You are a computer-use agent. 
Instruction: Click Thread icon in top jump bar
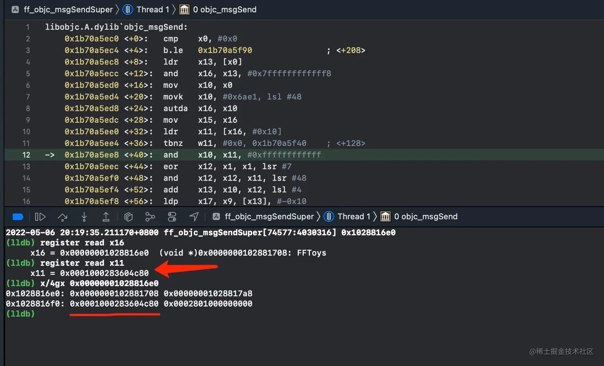[x=128, y=10]
